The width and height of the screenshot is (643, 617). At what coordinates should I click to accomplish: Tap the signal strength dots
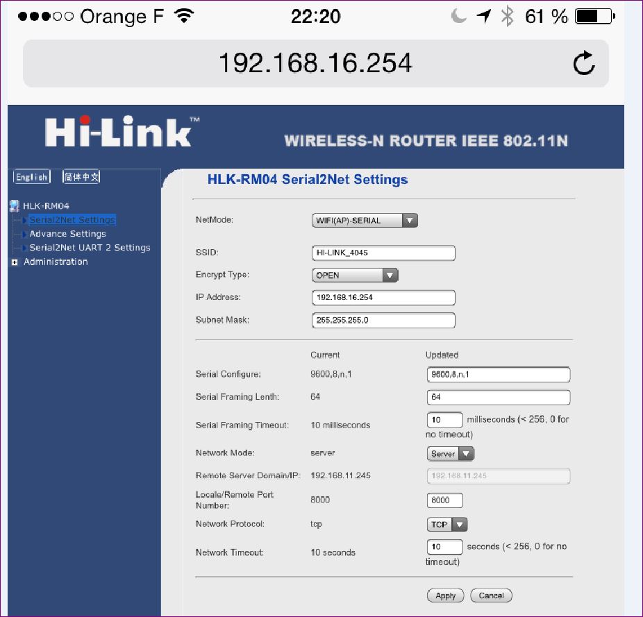(x=46, y=17)
